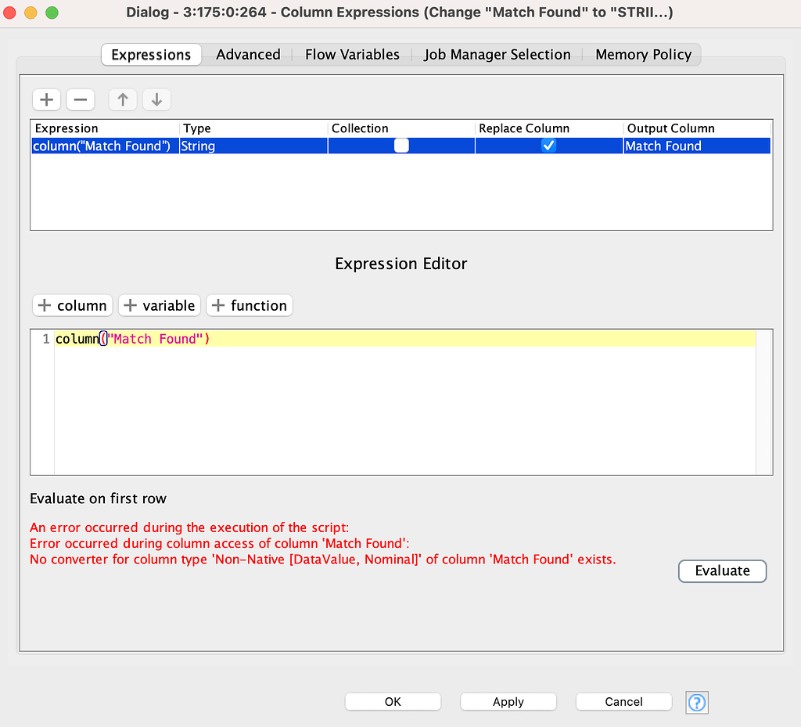Select the Memory Policy tab
This screenshot has width=801, height=727.
point(643,54)
